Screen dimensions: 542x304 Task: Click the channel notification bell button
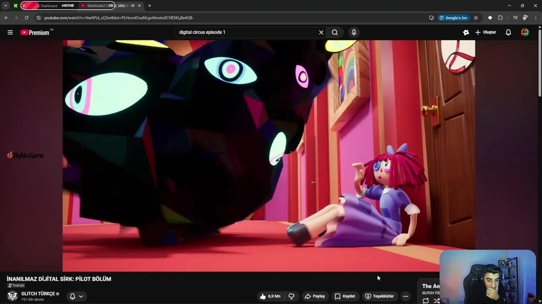pyautogui.click(x=72, y=296)
